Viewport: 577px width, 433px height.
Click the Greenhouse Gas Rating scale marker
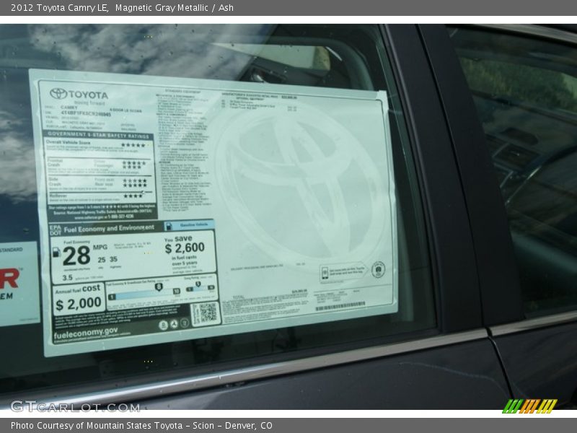click(x=159, y=287)
